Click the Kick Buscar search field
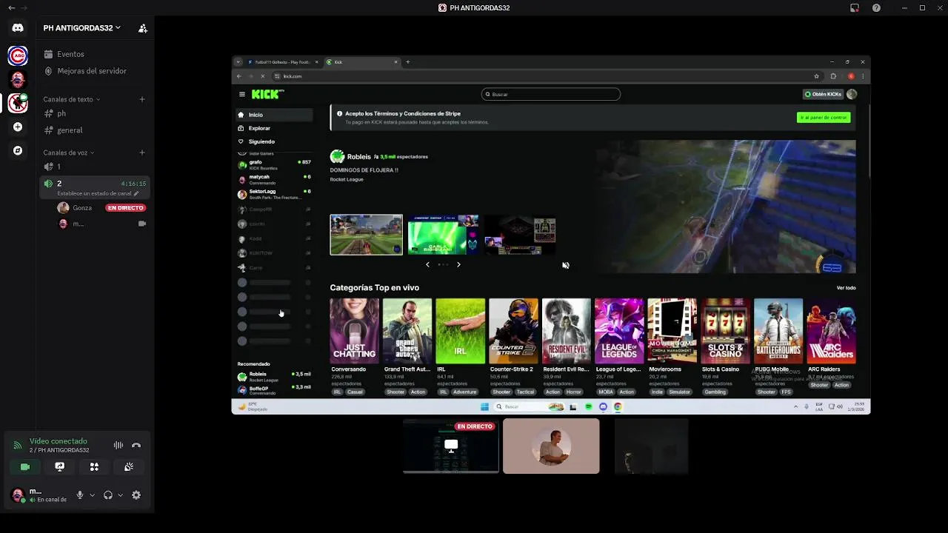948x533 pixels. tap(551, 94)
